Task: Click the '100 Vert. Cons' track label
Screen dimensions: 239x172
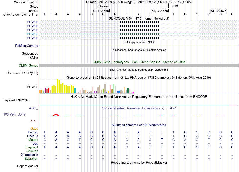Action: [14, 114]
